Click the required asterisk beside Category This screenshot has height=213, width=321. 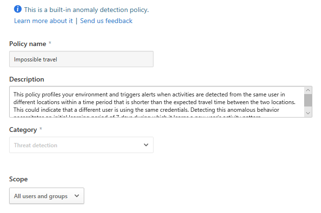[x=40, y=130]
